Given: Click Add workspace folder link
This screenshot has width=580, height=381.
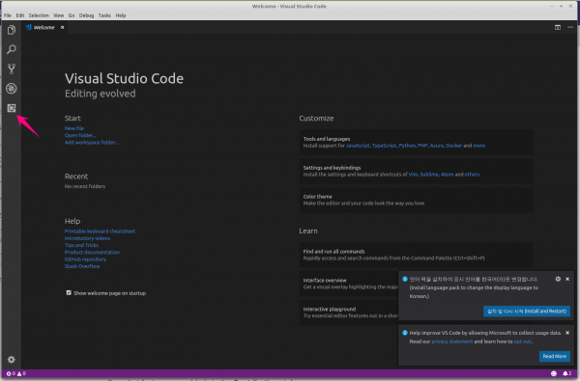Looking at the screenshot, I should coord(92,142).
